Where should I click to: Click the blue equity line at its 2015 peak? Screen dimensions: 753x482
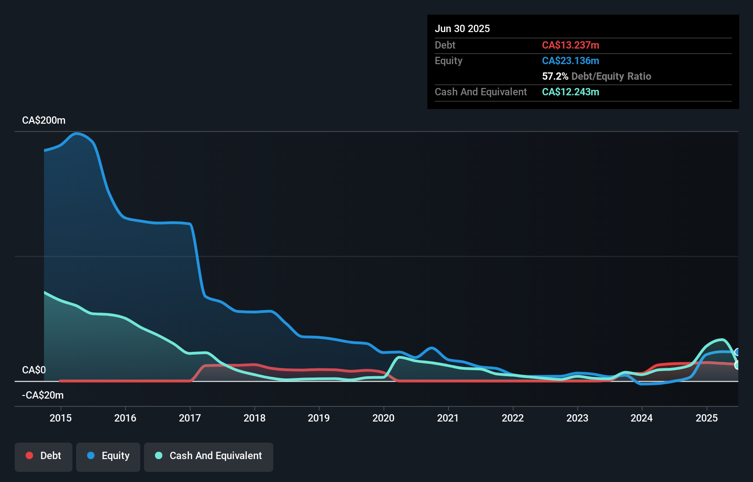coord(78,133)
